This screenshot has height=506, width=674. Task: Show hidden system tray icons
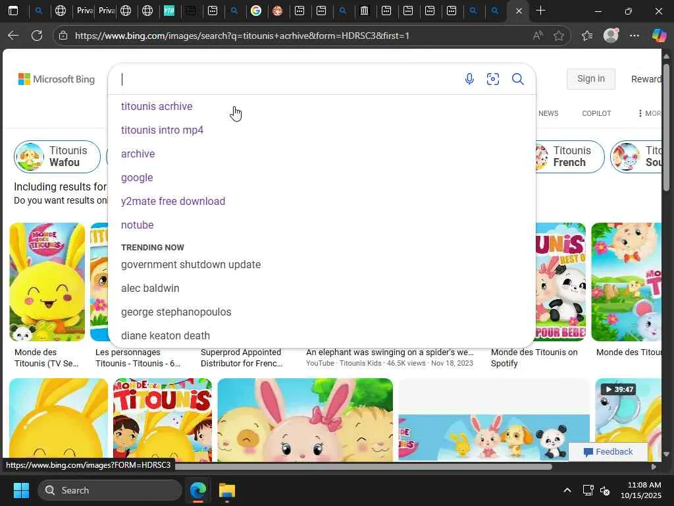point(567,490)
